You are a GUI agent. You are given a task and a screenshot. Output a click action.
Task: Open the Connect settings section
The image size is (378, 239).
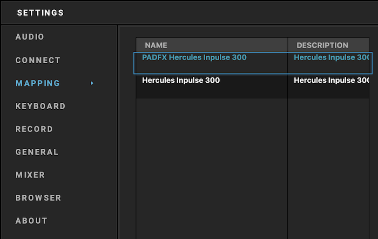[x=38, y=60]
